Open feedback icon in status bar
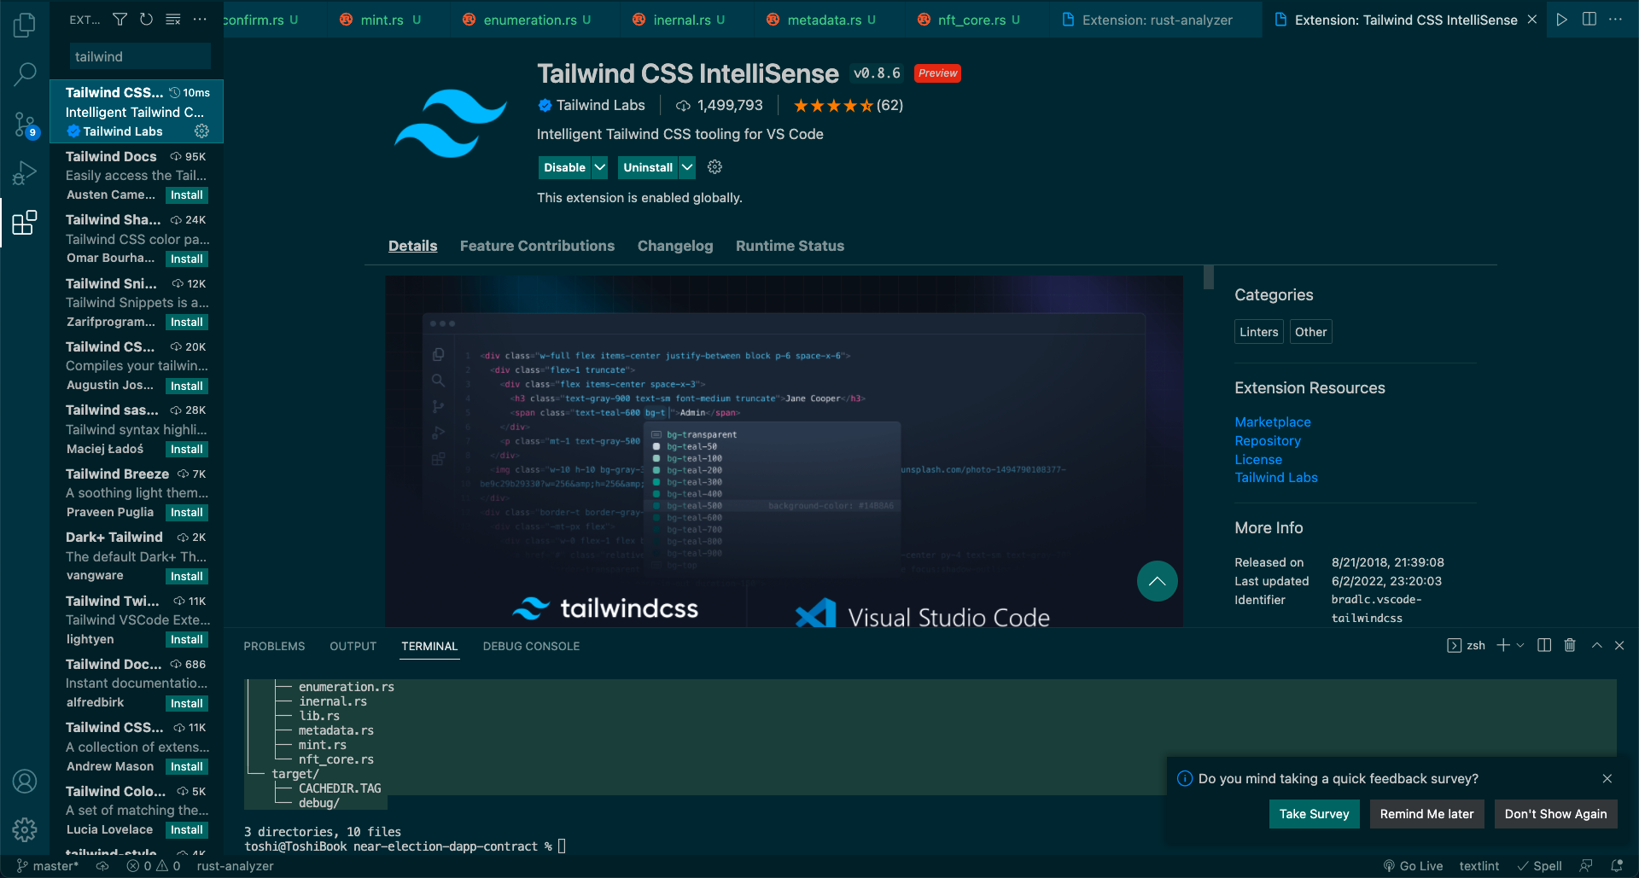The image size is (1639, 878). tap(1586, 865)
